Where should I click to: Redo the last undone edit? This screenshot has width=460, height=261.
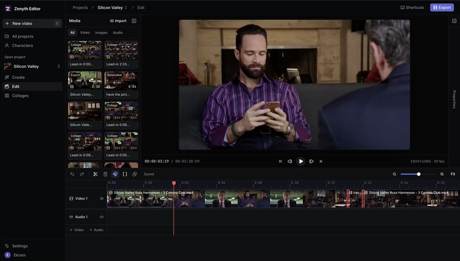click(82, 174)
